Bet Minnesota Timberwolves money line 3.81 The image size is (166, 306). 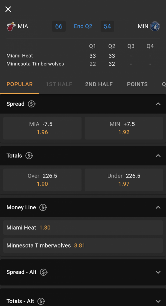coord(83,245)
